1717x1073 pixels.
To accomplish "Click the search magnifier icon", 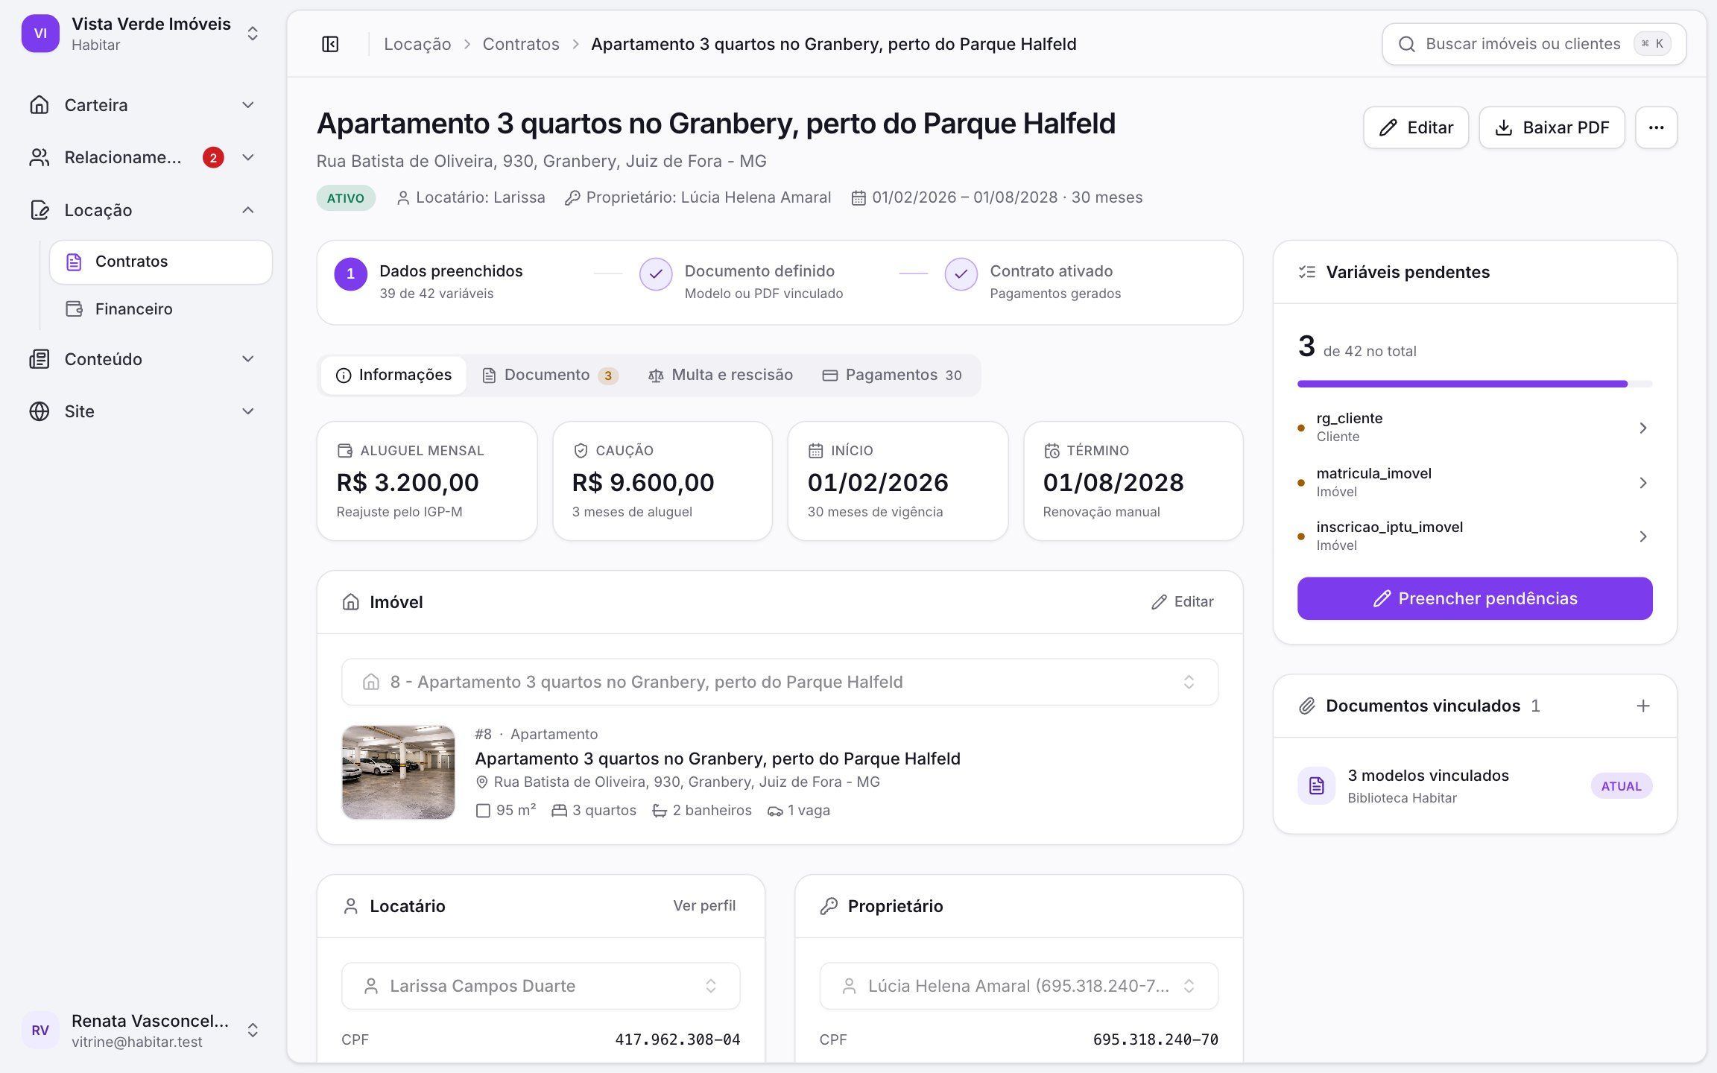I will click(1406, 44).
